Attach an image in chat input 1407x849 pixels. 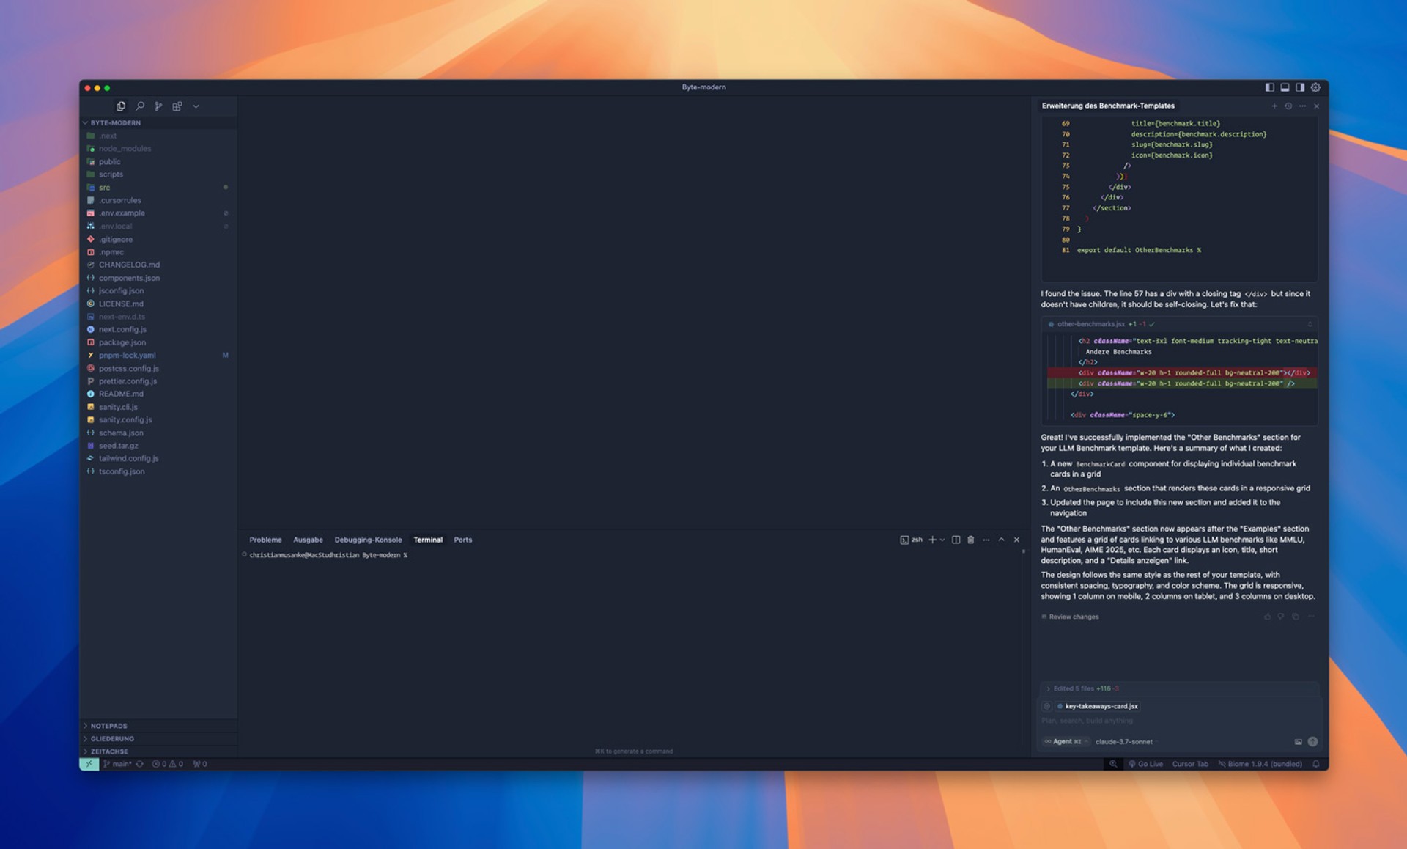[x=1298, y=742]
